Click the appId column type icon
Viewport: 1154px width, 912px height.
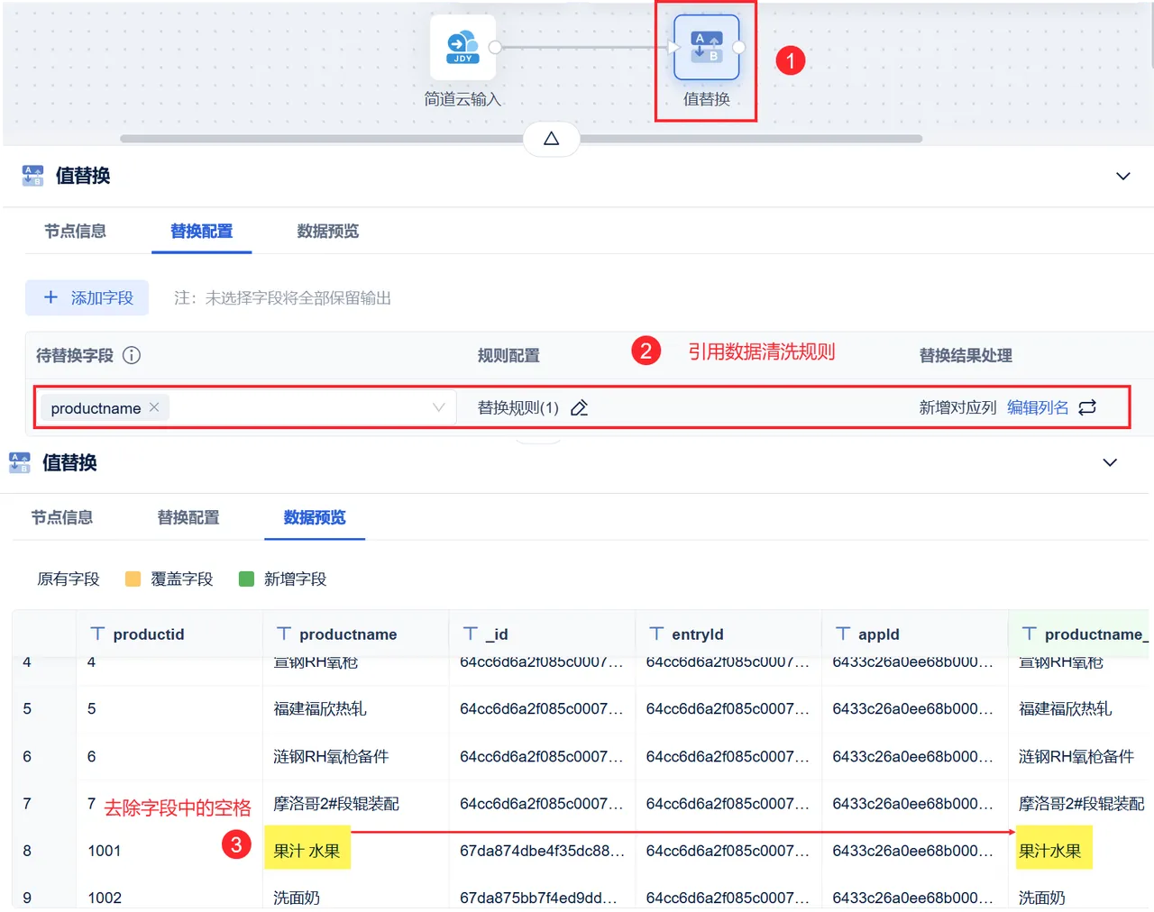click(x=843, y=634)
